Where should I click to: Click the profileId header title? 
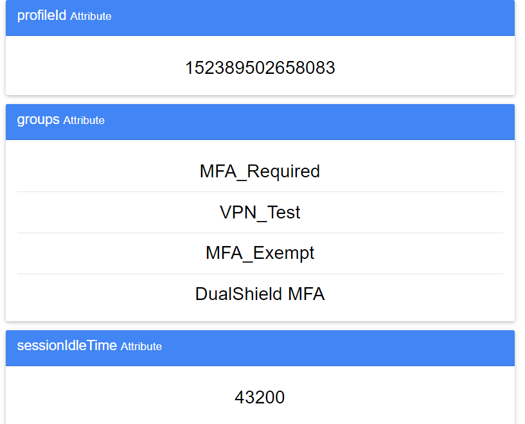pos(42,15)
